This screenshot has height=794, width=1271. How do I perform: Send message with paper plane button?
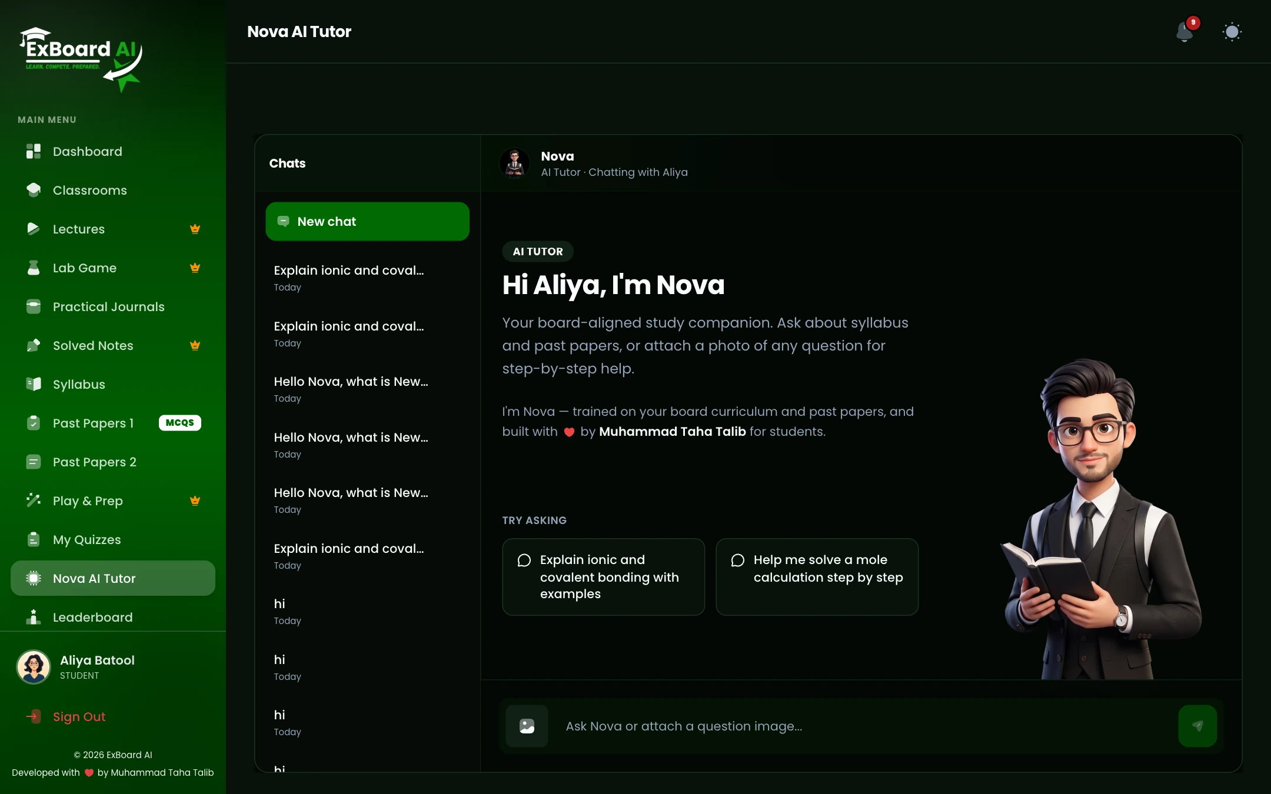1197,726
